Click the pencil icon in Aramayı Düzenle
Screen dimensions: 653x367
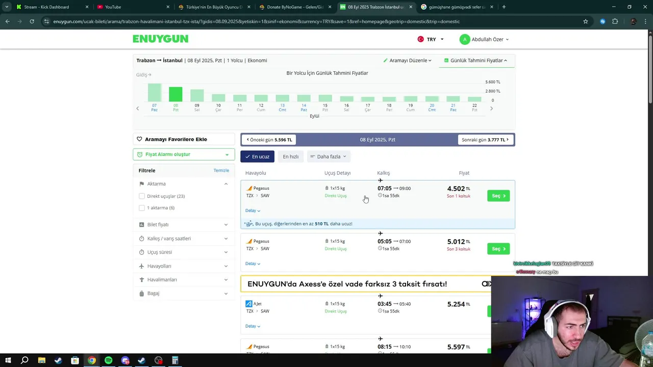386,60
